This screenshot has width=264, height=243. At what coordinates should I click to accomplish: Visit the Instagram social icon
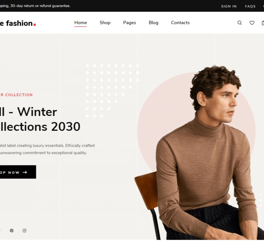point(24,230)
